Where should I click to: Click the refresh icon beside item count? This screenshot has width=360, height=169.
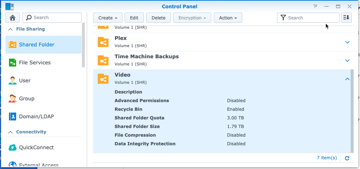coord(347,158)
